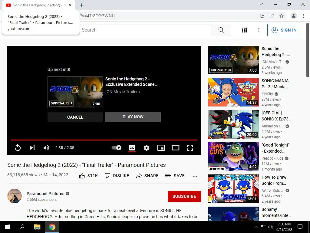Open the up next Sonic 2 official clip thumbnail

click(75, 92)
